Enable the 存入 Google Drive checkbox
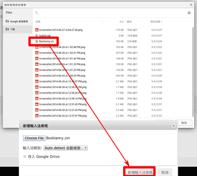Image resolution: width=197 pixels, height=176 pixels. 25,157
